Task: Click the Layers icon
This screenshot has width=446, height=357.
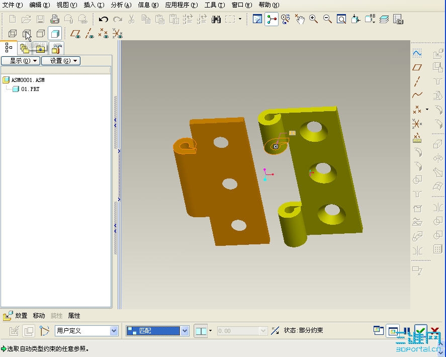Action: (384, 19)
